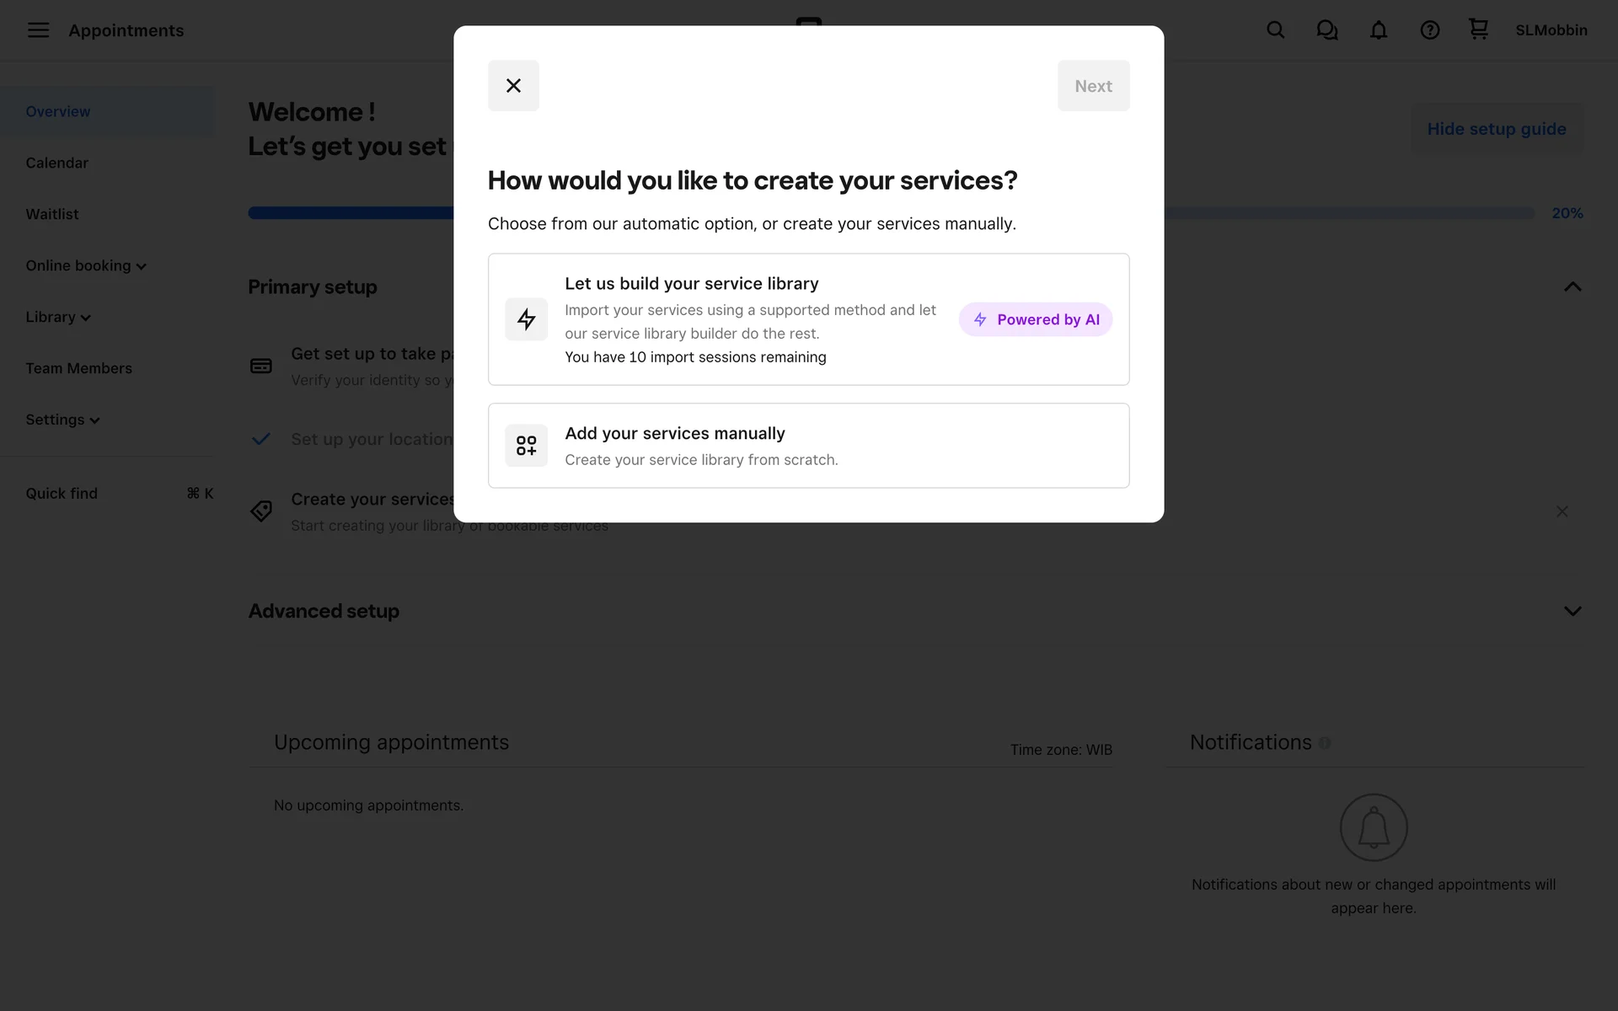Open the notifications bell icon
This screenshot has width=1618, height=1011.
click(x=1378, y=30)
